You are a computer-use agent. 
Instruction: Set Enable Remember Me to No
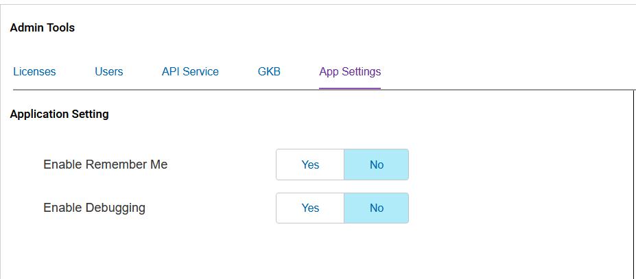click(376, 165)
